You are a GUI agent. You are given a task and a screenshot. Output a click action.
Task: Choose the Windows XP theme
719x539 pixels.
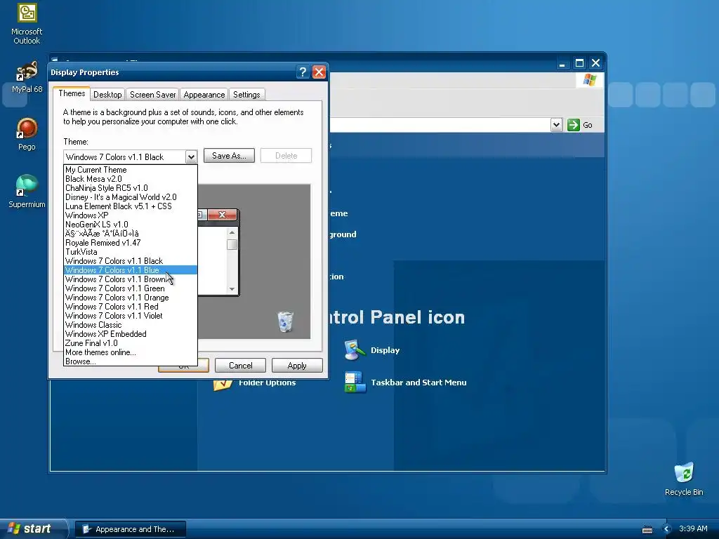click(131, 215)
